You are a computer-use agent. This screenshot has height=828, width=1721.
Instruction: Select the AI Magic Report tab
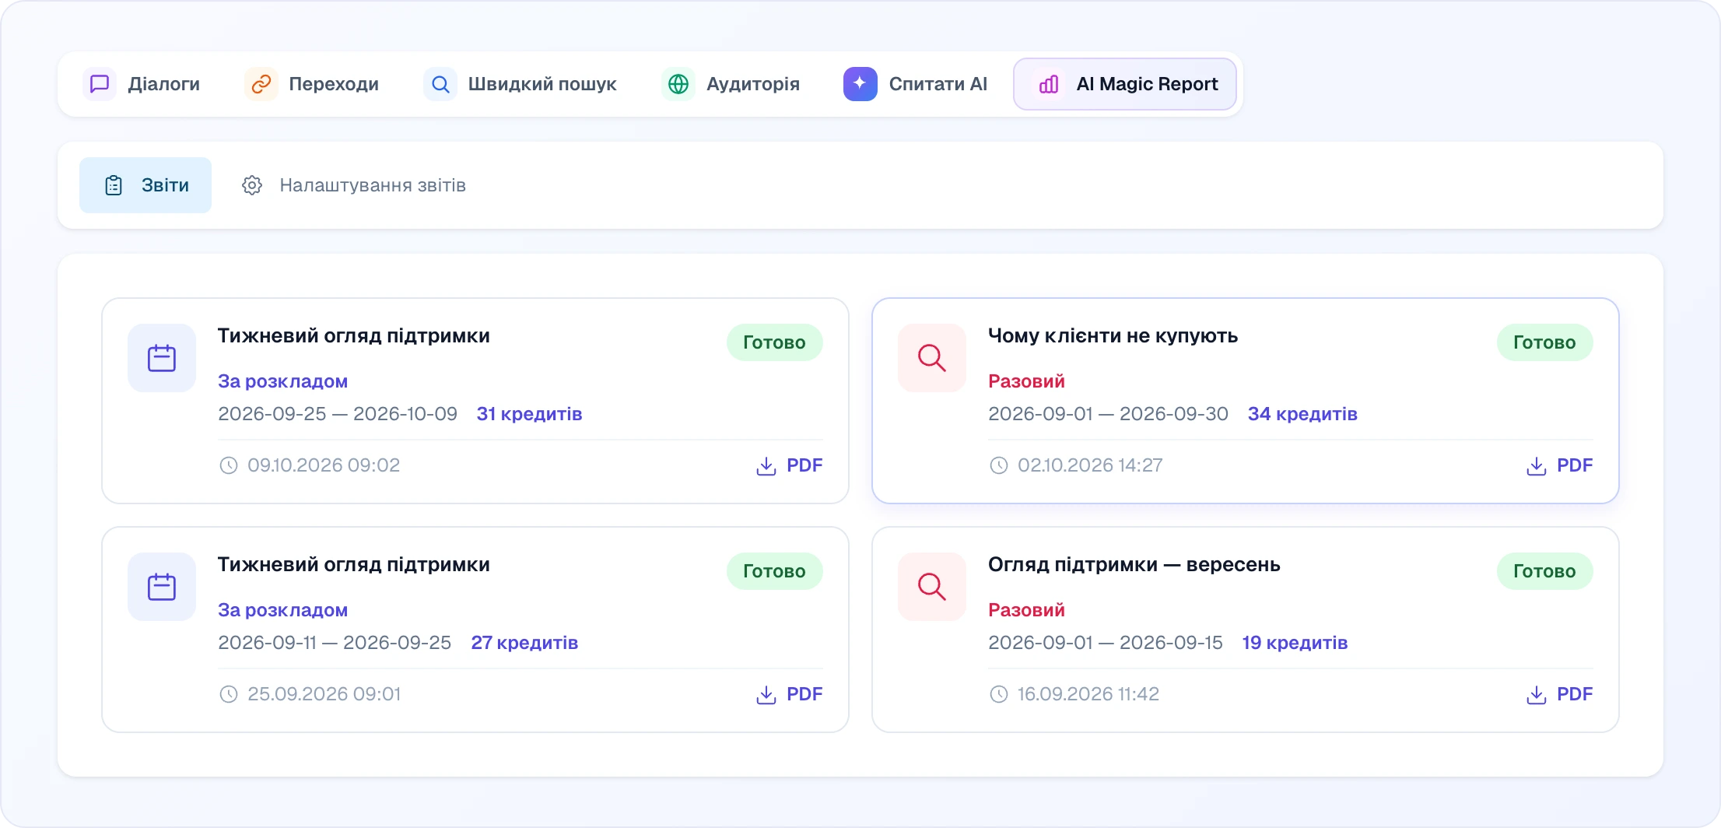click(x=1125, y=84)
